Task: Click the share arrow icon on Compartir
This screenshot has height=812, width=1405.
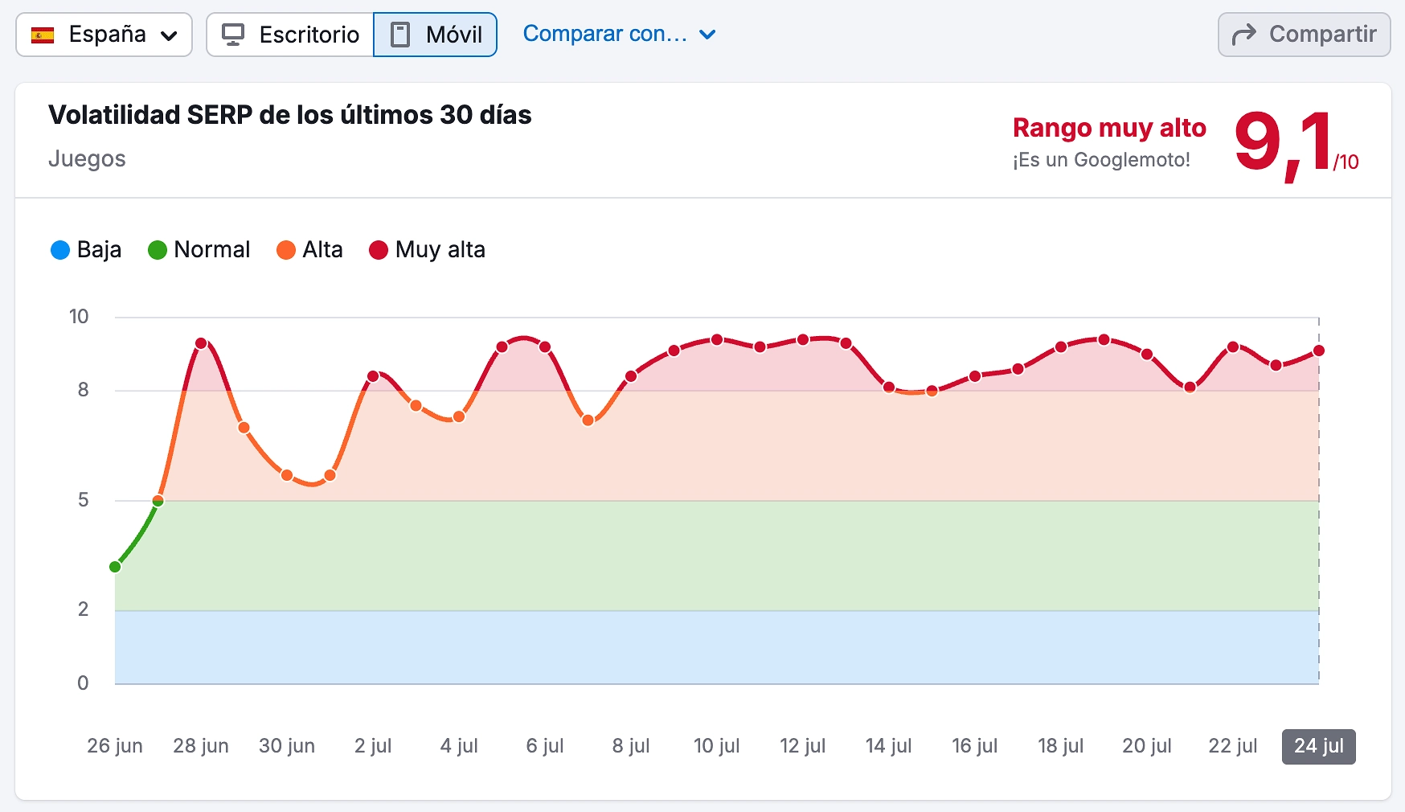Action: [x=1243, y=35]
